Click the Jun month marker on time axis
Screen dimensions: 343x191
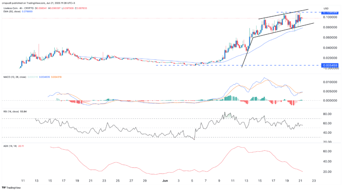[x=165, y=180]
